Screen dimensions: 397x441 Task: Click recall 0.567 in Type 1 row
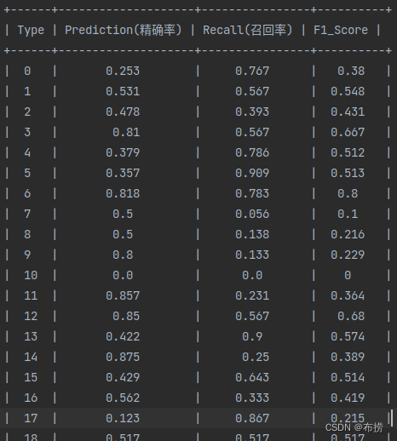[252, 91]
